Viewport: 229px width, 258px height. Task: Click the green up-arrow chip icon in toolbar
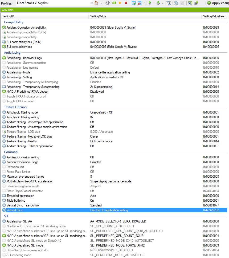[196, 3]
